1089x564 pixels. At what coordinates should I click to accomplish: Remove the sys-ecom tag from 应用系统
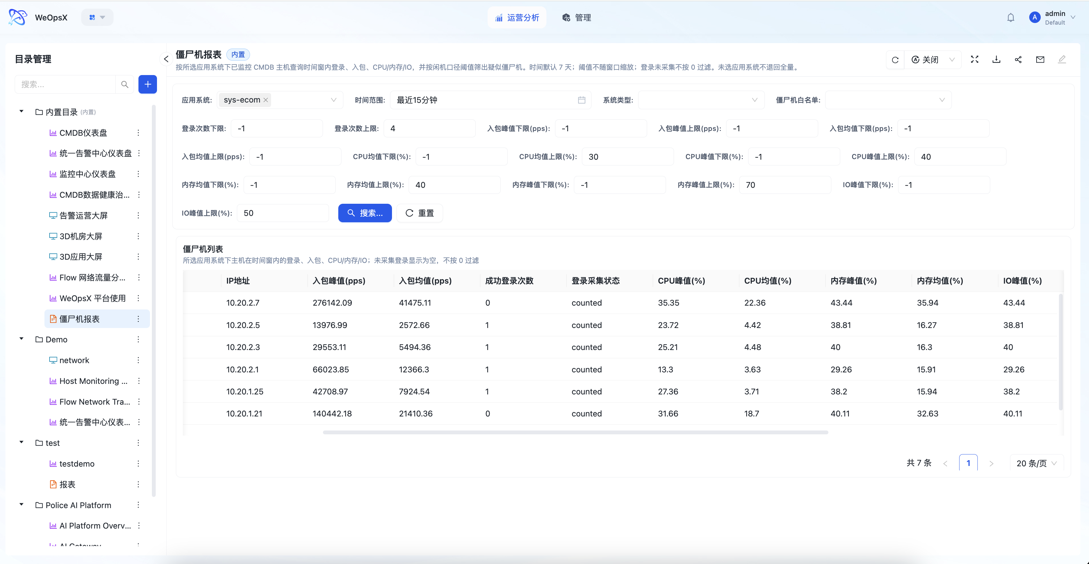(x=266, y=100)
